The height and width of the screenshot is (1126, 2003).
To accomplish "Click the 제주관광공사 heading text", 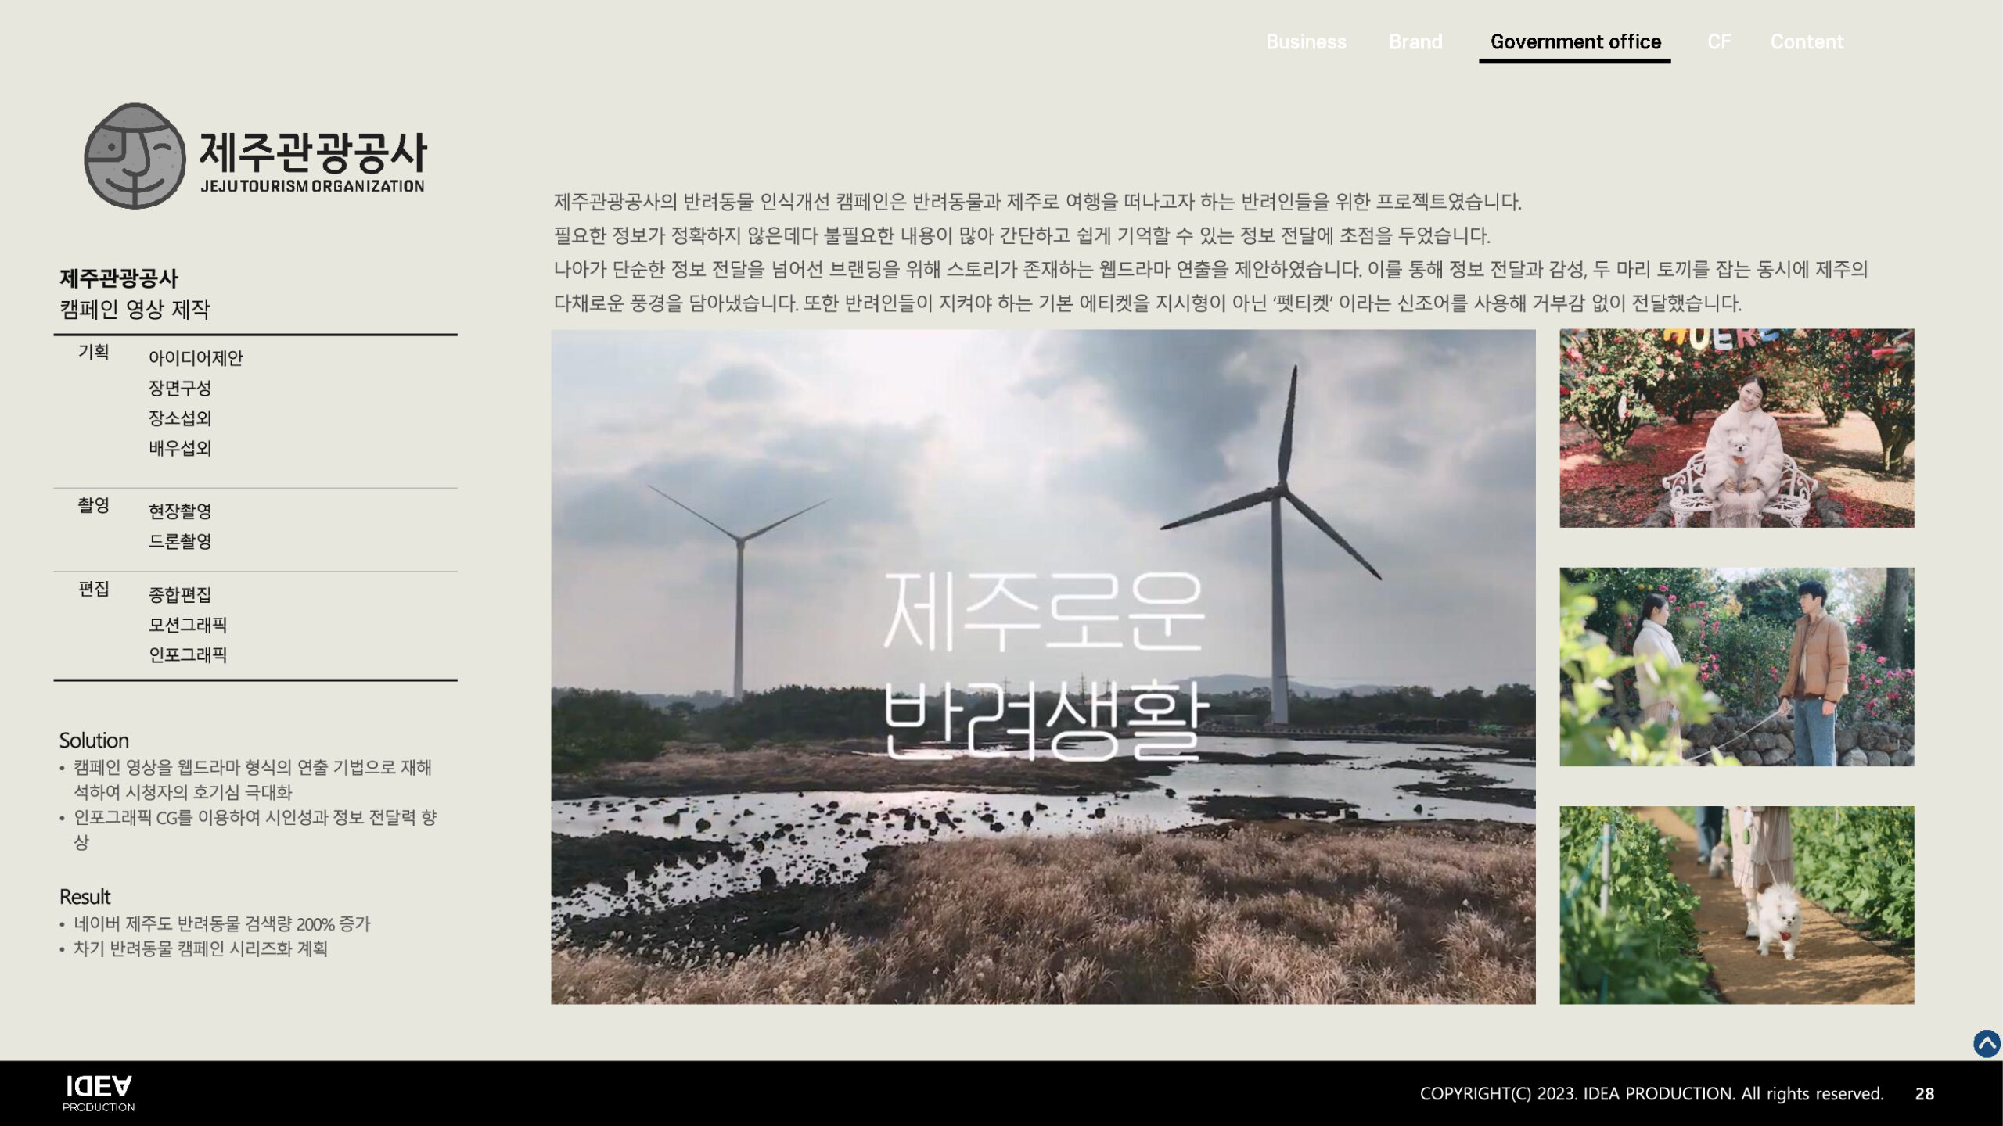I will tap(119, 278).
